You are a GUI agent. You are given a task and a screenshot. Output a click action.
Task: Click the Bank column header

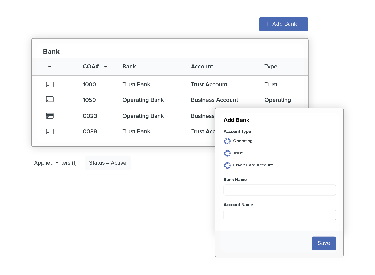(x=129, y=67)
